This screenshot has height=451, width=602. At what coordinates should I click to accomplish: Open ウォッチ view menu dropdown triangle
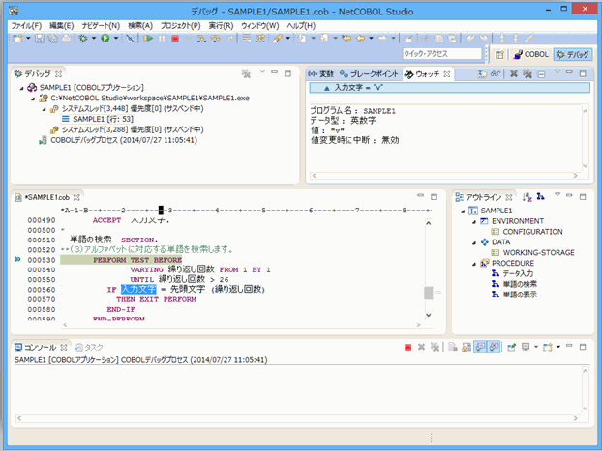coord(557,71)
